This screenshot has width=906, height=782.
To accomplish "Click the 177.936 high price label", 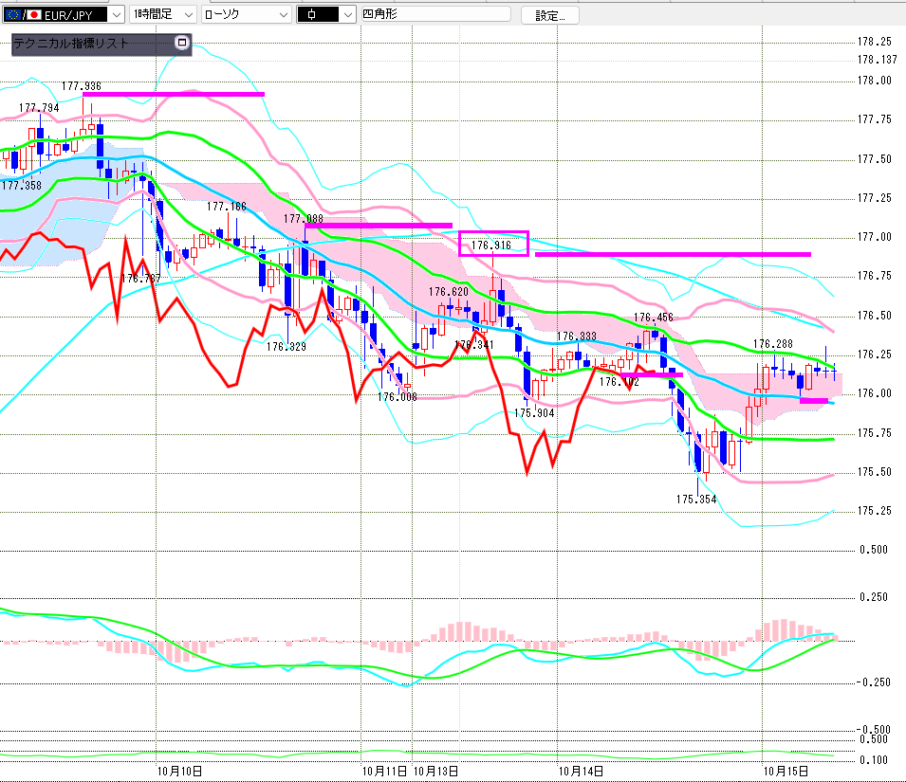I will (82, 85).
